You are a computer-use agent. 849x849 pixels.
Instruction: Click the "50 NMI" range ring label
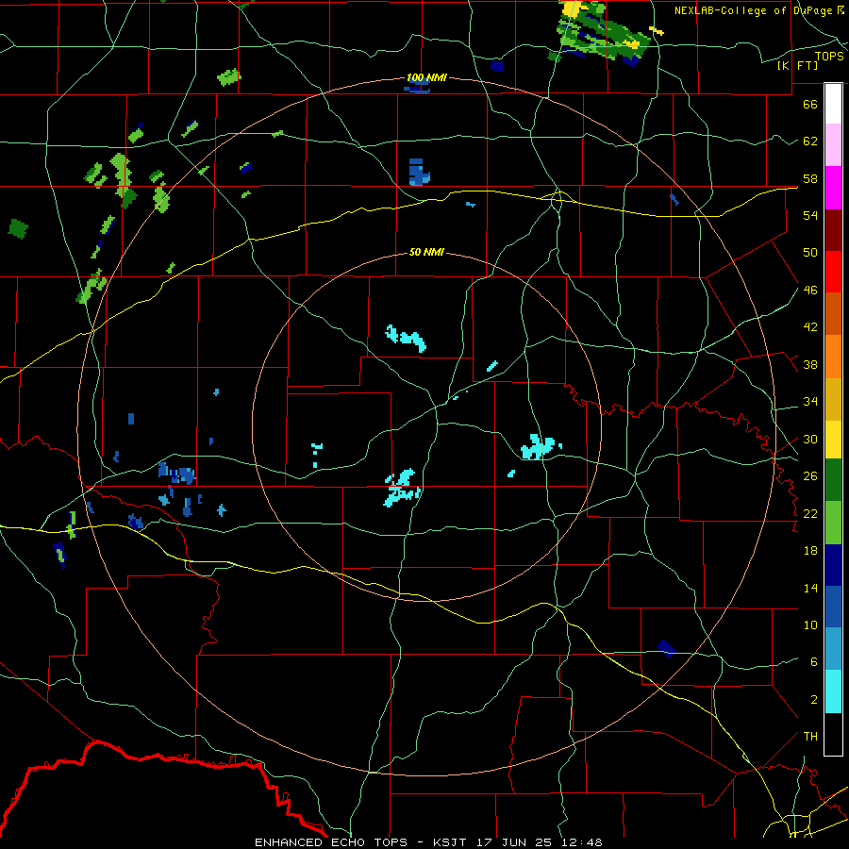coord(426,252)
